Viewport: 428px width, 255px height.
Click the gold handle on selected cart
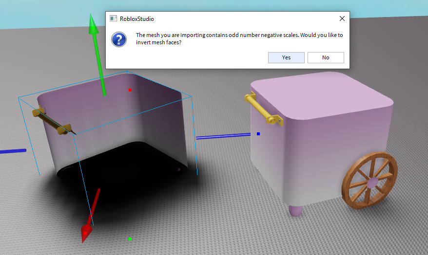52,121
